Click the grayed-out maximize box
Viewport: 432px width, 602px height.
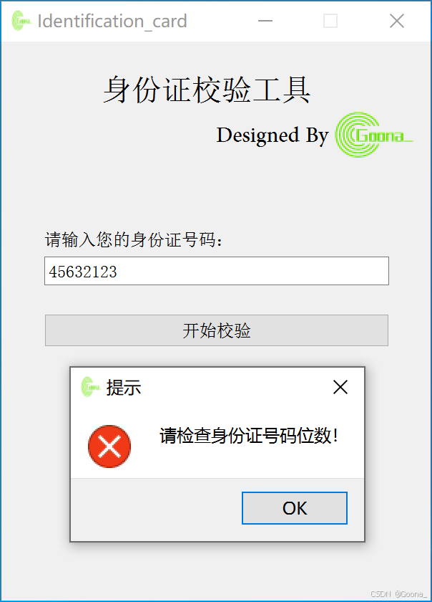click(330, 21)
